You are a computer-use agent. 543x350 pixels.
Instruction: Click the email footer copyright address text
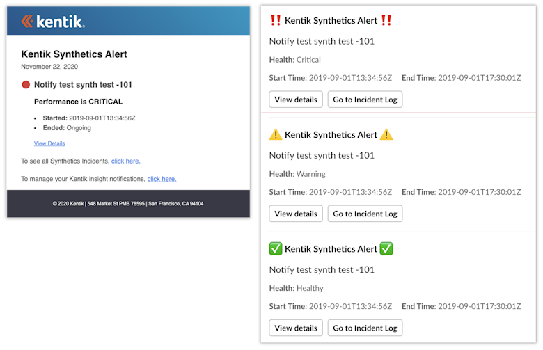click(x=128, y=204)
